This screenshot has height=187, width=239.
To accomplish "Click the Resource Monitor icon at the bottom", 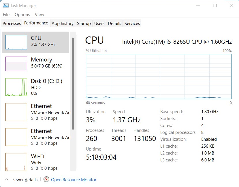I will tap(46, 180).
